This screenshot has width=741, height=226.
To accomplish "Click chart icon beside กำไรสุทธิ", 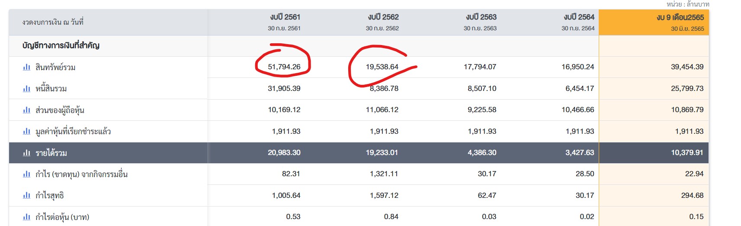I will point(27,195).
